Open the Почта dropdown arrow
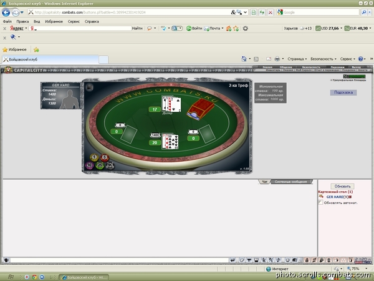 pos(223,29)
